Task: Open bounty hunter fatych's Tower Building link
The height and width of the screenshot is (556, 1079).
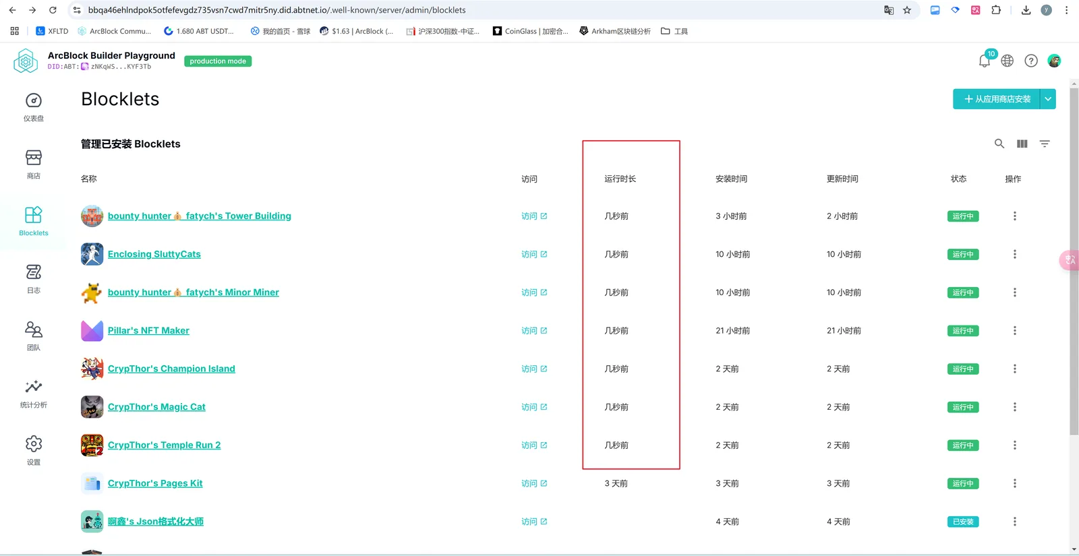Action: tap(200, 216)
